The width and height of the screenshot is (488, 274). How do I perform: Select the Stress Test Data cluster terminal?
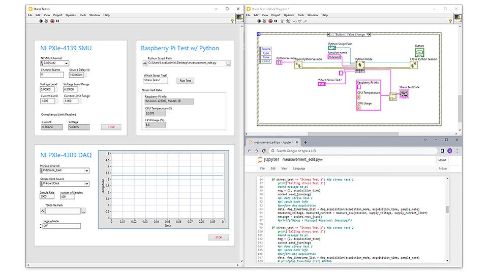pos(404,94)
